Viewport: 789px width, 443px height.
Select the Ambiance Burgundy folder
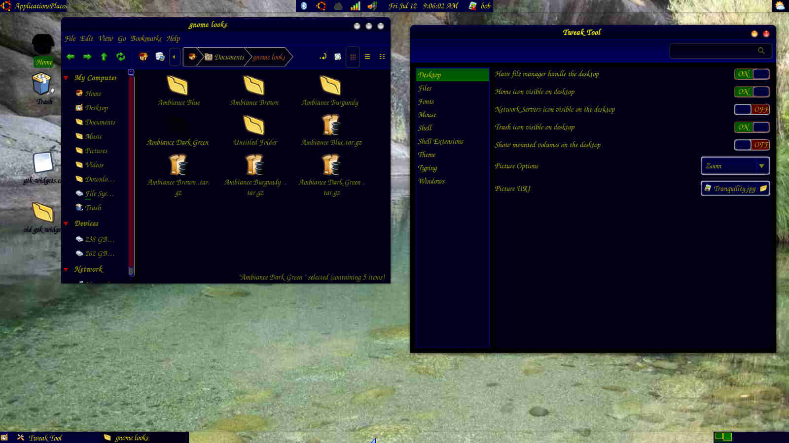[x=330, y=91]
